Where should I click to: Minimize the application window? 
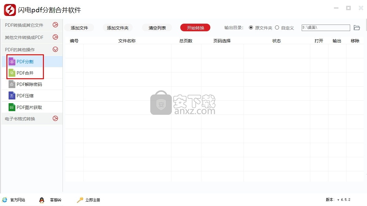click(336, 8)
